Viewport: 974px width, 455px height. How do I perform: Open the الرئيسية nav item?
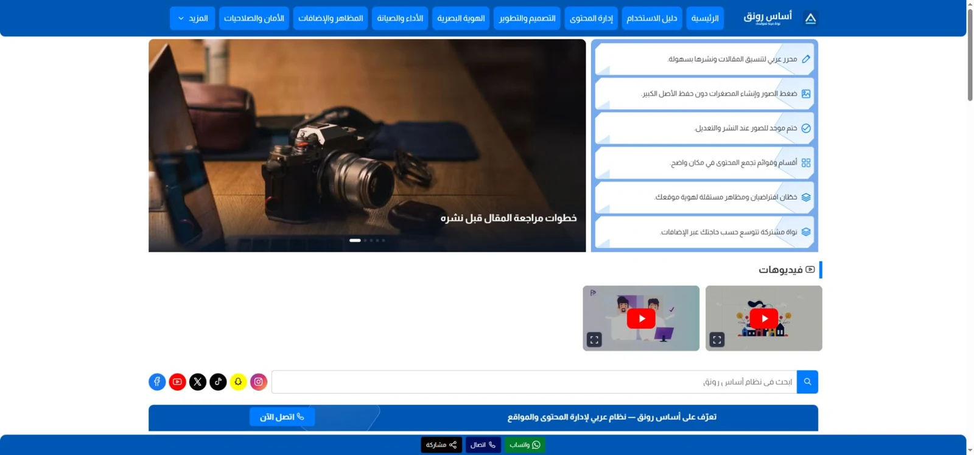[x=705, y=18]
